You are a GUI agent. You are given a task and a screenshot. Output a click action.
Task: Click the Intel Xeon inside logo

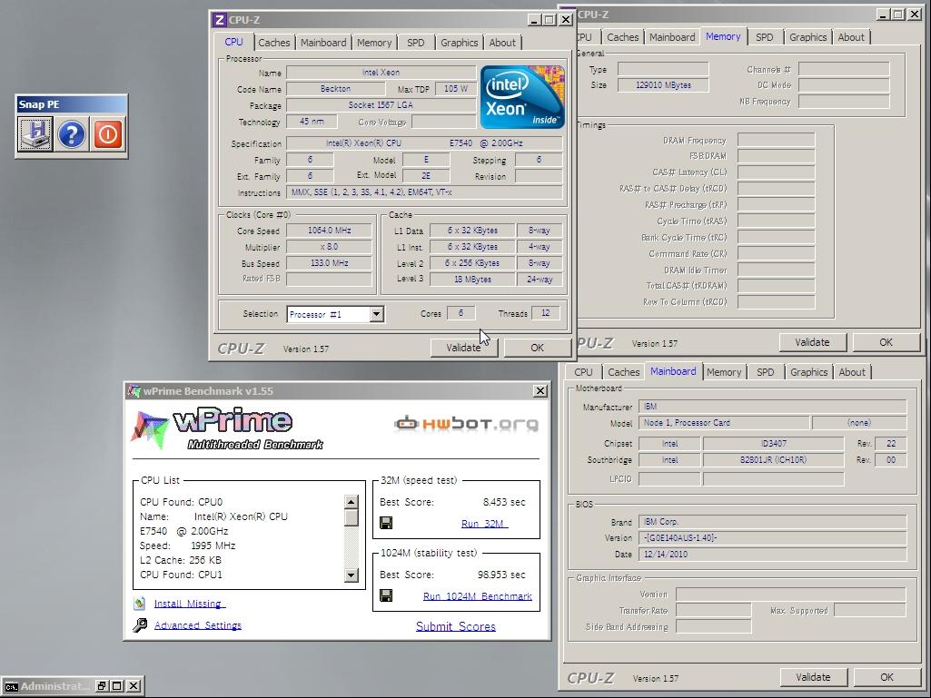point(522,97)
